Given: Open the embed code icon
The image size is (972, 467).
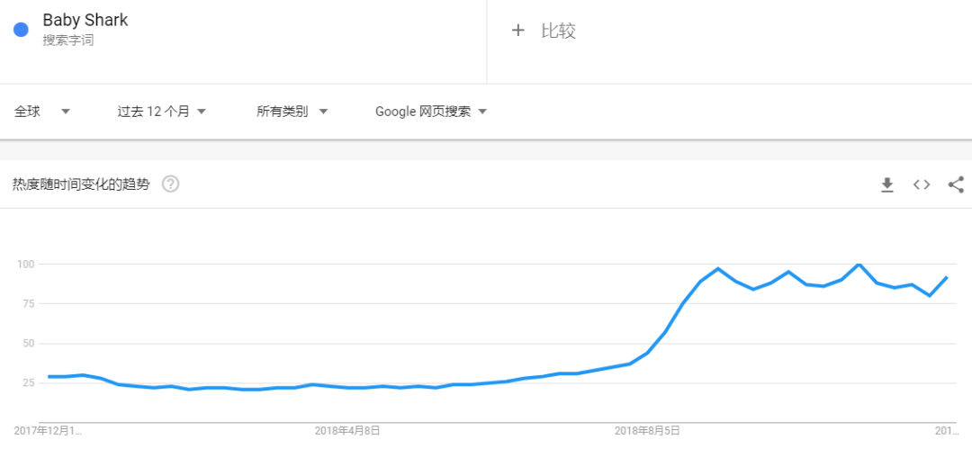Looking at the screenshot, I should (x=922, y=184).
